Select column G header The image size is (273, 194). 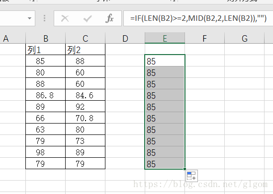tap(245, 38)
